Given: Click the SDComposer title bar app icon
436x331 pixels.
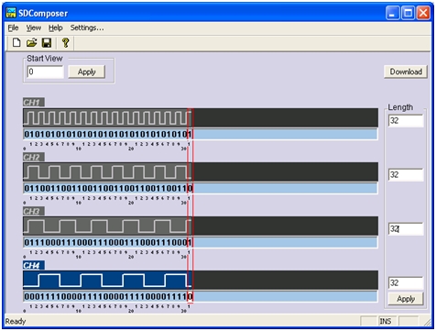Looking at the screenshot, I should [11, 13].
